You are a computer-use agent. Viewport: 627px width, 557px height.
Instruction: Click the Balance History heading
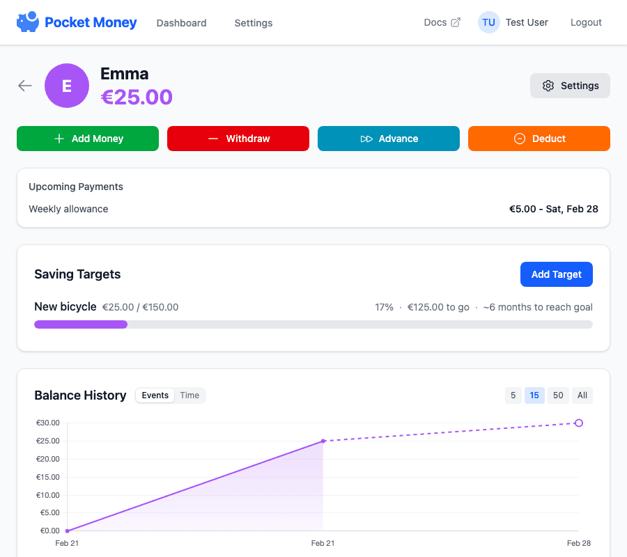(x=80, y=395)
